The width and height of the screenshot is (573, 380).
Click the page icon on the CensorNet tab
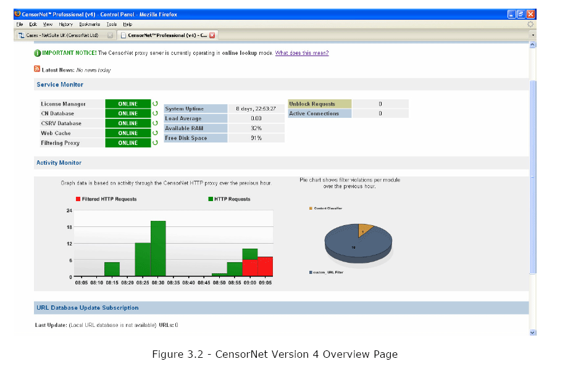point(123,35)
